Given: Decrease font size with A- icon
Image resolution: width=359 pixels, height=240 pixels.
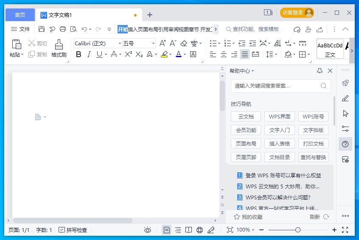Looking at the screenshot, I should click(173, 43).
